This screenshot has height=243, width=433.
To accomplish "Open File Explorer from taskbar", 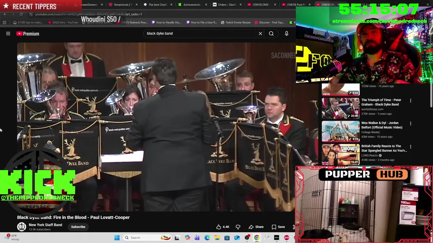I will click(x=217, y=238).
